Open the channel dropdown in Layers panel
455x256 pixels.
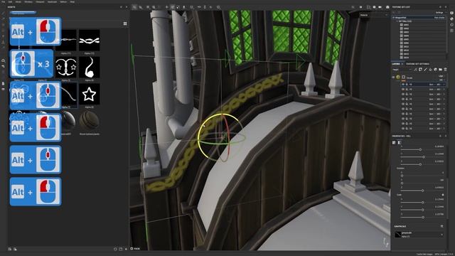tap(402, 70)
